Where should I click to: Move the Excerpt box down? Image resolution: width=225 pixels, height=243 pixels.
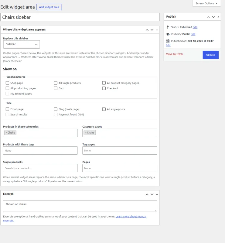(152, 194)
